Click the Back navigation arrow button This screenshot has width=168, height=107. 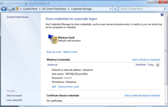pos(4,9)
